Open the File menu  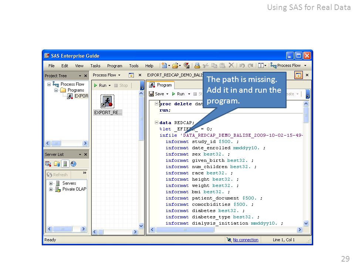(x=51, y=66)
